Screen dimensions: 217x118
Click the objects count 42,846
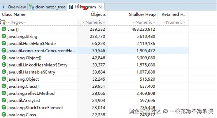pos(99,58)
